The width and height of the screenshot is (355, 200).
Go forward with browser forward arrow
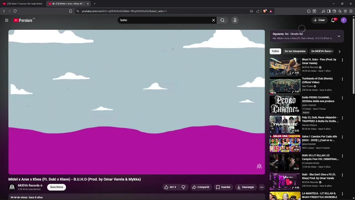coord(9,11)
